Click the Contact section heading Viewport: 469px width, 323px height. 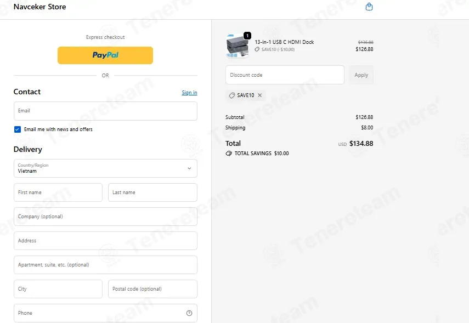[27, 92]
